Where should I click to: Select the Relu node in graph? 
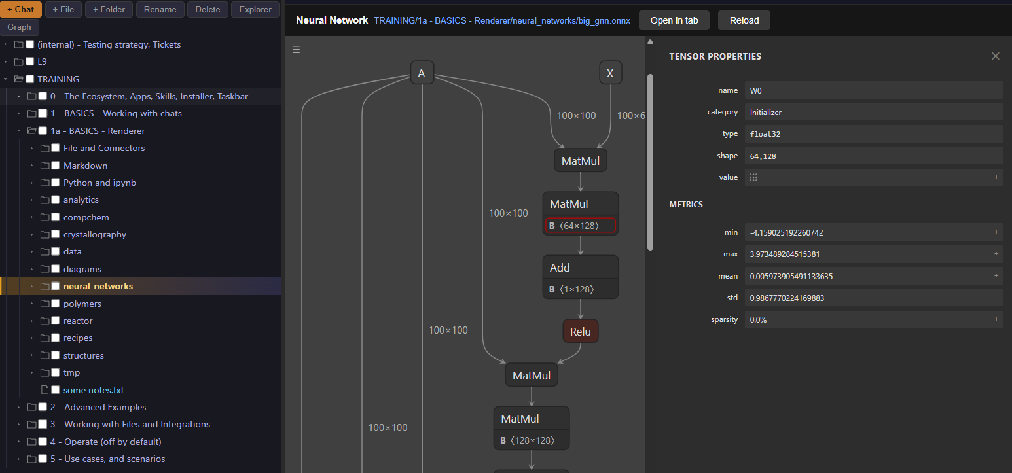coord(581,331)
